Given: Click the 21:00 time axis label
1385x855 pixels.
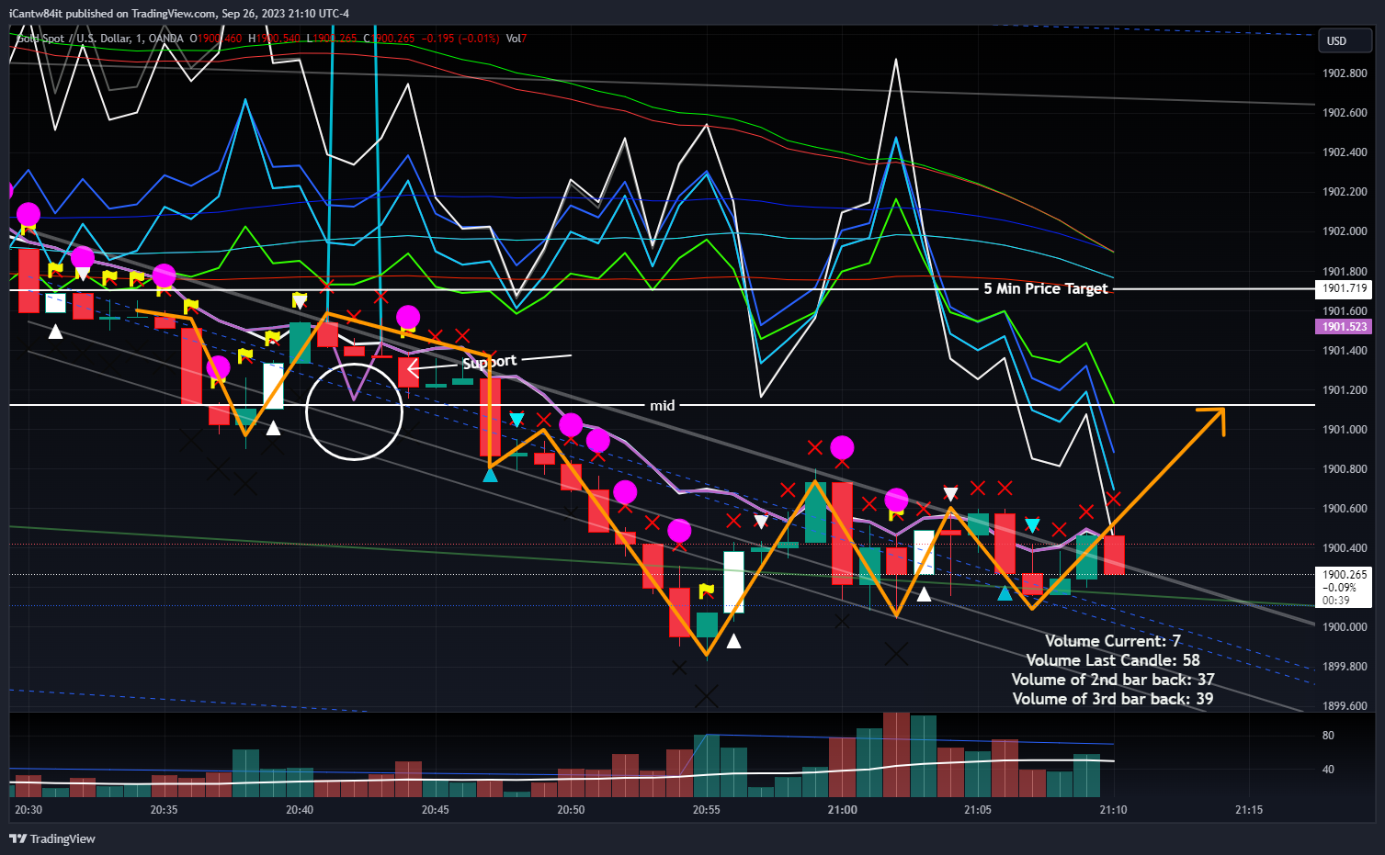Looking at the screenshot, I should pos(842,810).
